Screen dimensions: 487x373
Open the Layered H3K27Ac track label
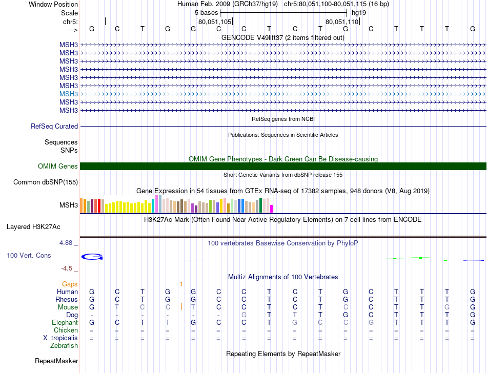(x=33, y=227)
